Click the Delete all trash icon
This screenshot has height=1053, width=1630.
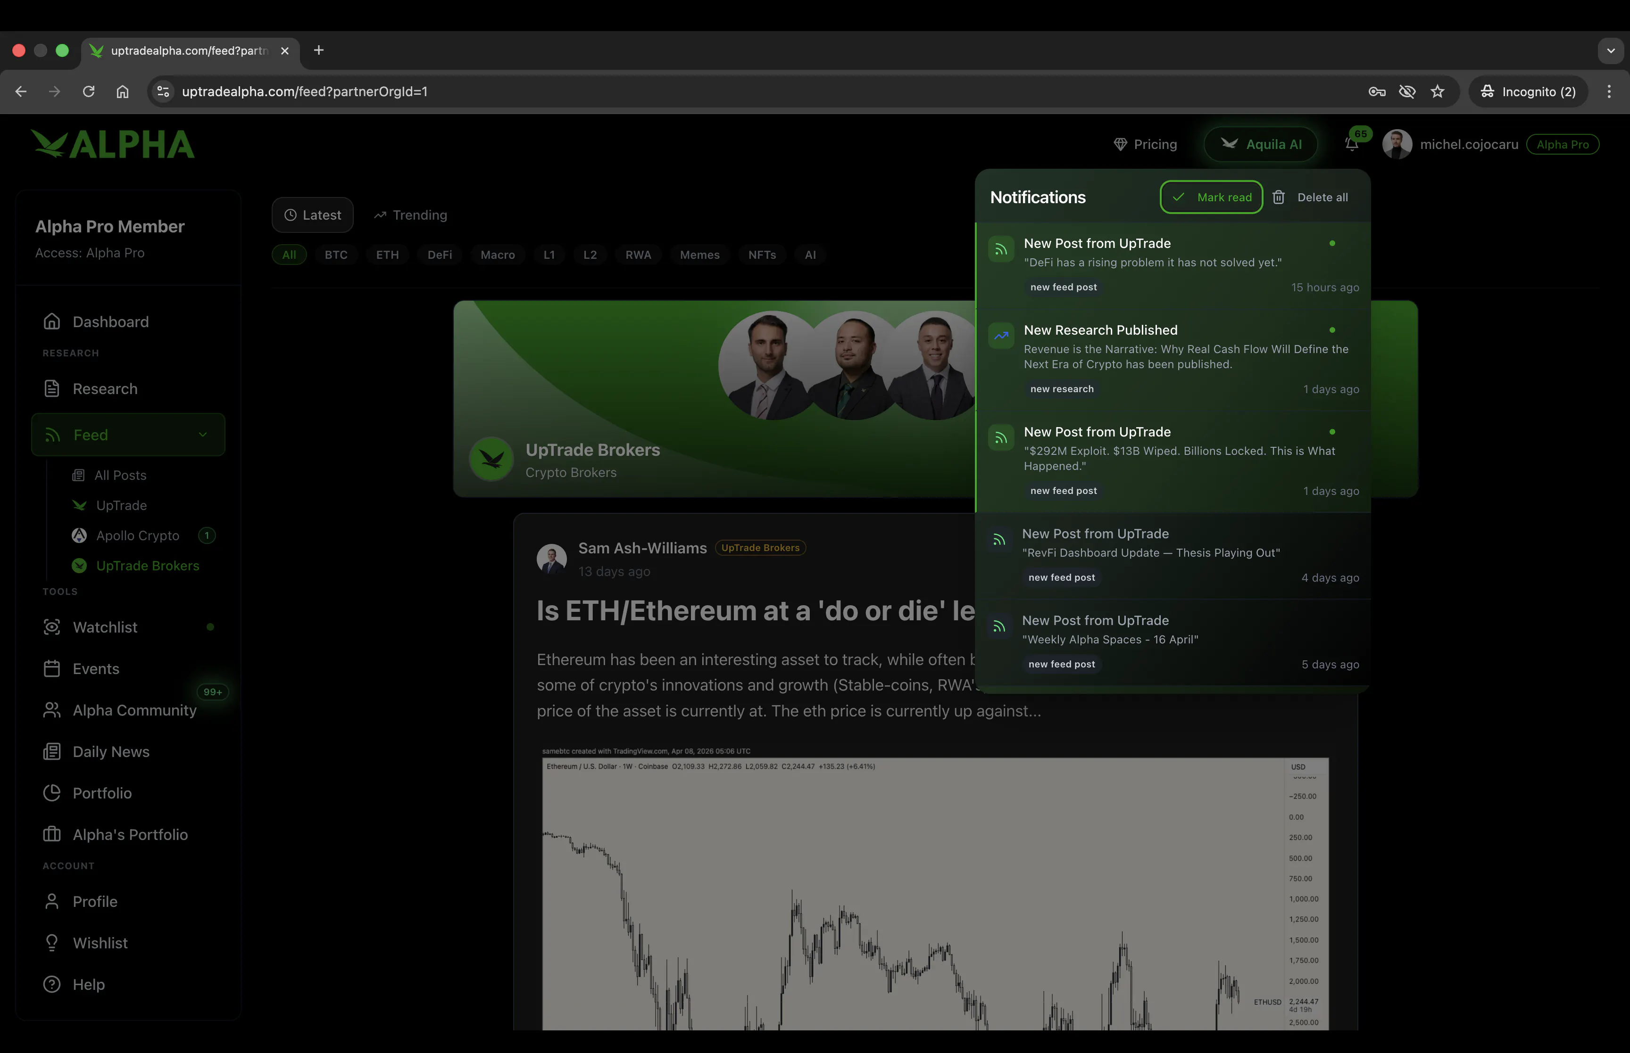1279,197
